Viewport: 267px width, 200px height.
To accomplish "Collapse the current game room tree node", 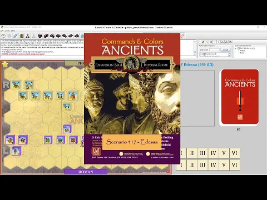I will pyautogui.click(x=236, y=48).
